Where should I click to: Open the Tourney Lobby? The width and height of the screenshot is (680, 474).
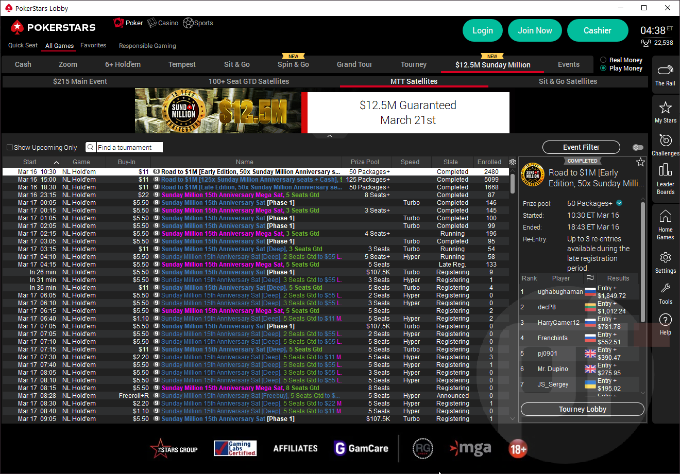583,409
